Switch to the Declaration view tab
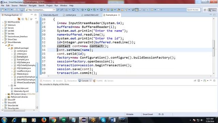Viewport: 218px width, 123px height. coord(71,81)
